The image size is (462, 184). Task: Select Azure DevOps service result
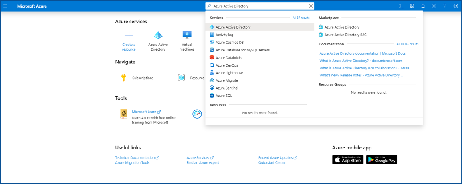260,65
